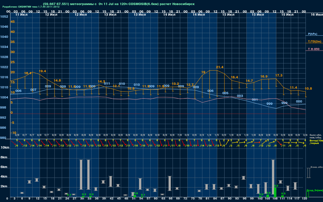Click the pressure label 003
Screen dimensions: 323x202
(x=240, y=96)
